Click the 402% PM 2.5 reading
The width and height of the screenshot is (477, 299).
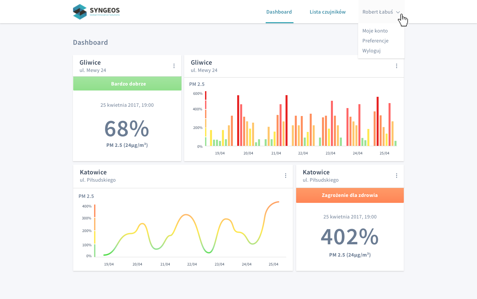pyautogui.click(x=350, y=237)
